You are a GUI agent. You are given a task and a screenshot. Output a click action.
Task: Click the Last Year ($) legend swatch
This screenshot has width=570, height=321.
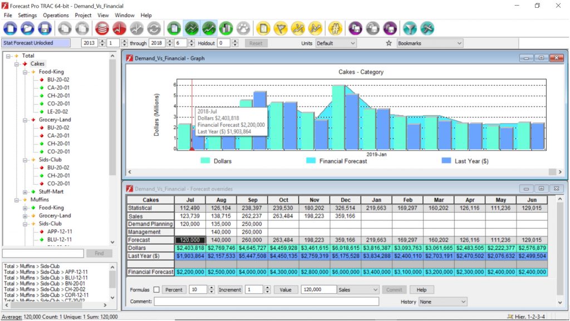[x=446, y=160]
